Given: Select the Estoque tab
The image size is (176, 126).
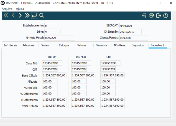Looking at the screenshot, I should click(x=64, y=45).
